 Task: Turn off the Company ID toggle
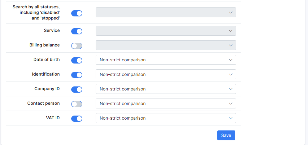[76, 90]
